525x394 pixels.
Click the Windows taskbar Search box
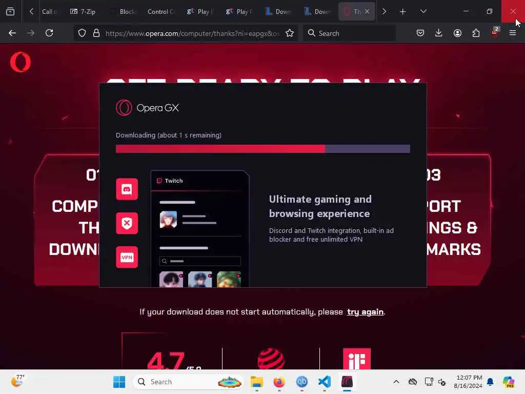pos(188,382)
